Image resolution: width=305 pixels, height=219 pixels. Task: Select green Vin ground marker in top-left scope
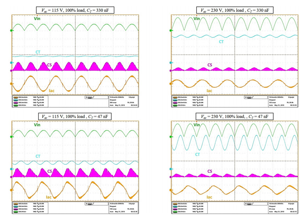coord(12,31)
